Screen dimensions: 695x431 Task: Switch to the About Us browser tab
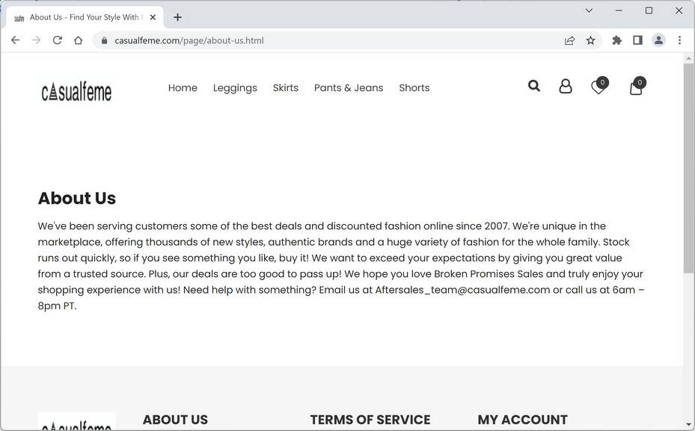click(82, 16)
